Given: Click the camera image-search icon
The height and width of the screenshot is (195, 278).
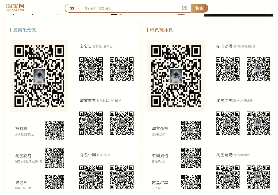Looking at the screenshot, I should (x=185, y=8).
